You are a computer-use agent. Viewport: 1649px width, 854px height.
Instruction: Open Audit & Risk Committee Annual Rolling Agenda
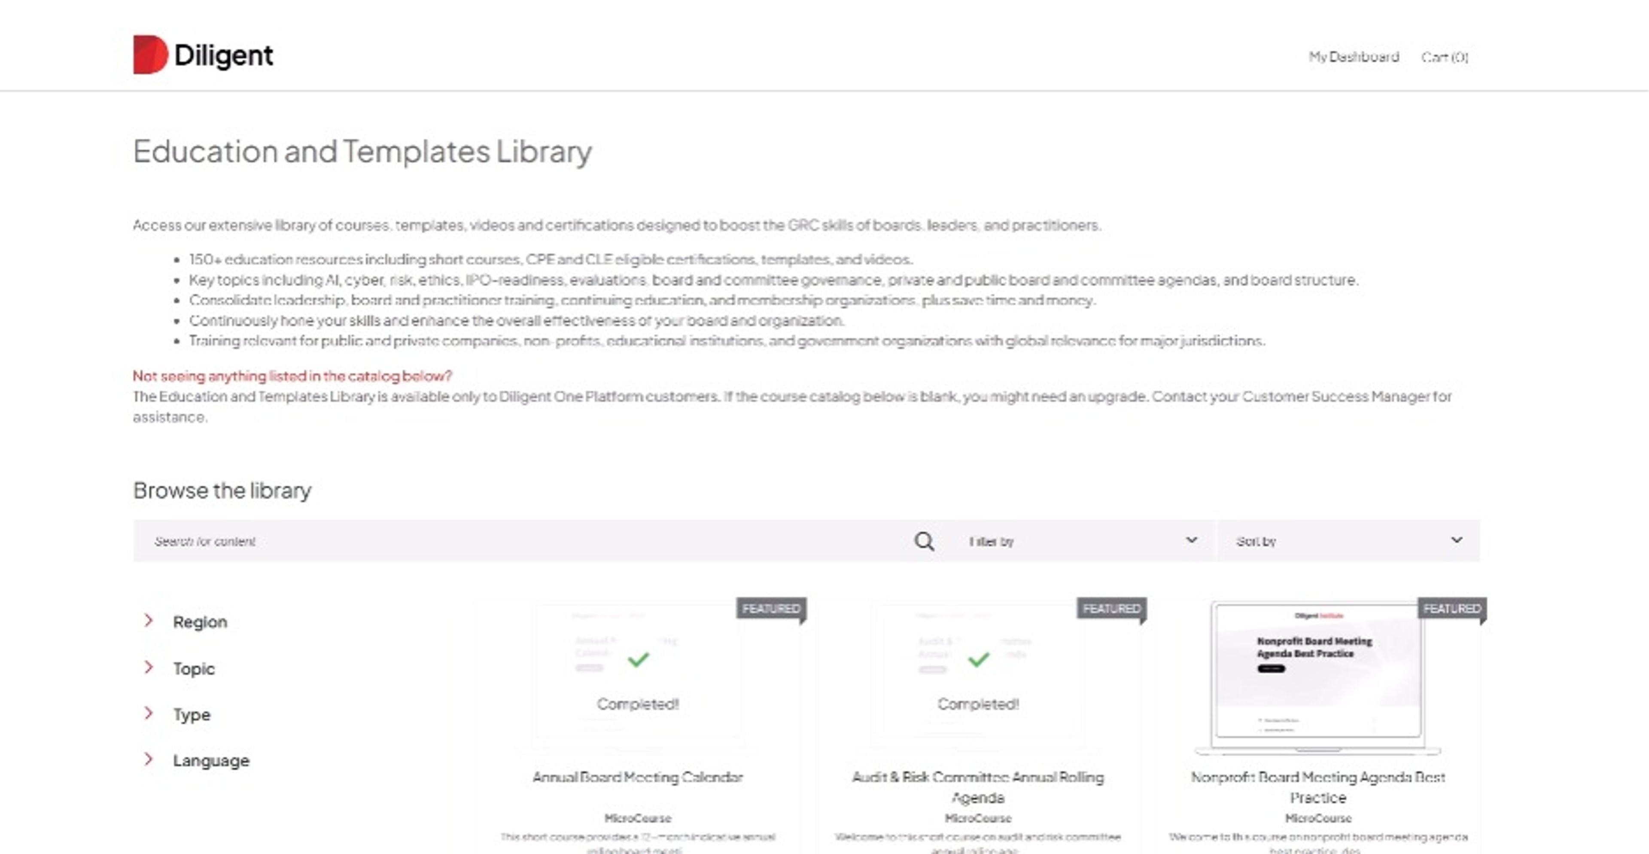pyautogui.click(x=977, y=787)
